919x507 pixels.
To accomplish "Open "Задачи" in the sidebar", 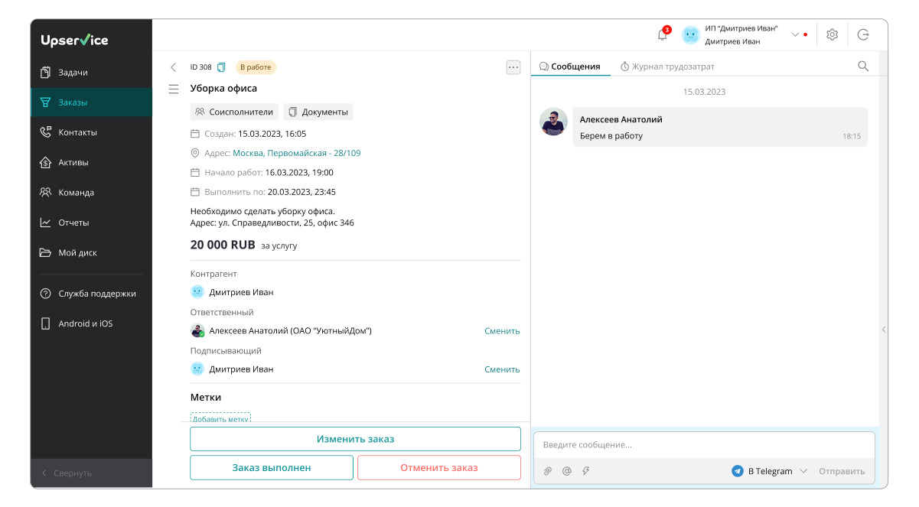I will coord(73,73).
